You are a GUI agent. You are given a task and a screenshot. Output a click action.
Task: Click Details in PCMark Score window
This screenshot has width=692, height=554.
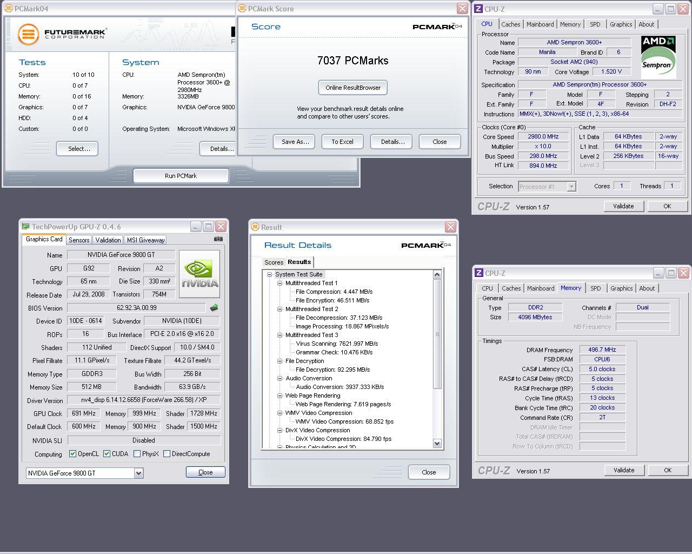(392, 142)
